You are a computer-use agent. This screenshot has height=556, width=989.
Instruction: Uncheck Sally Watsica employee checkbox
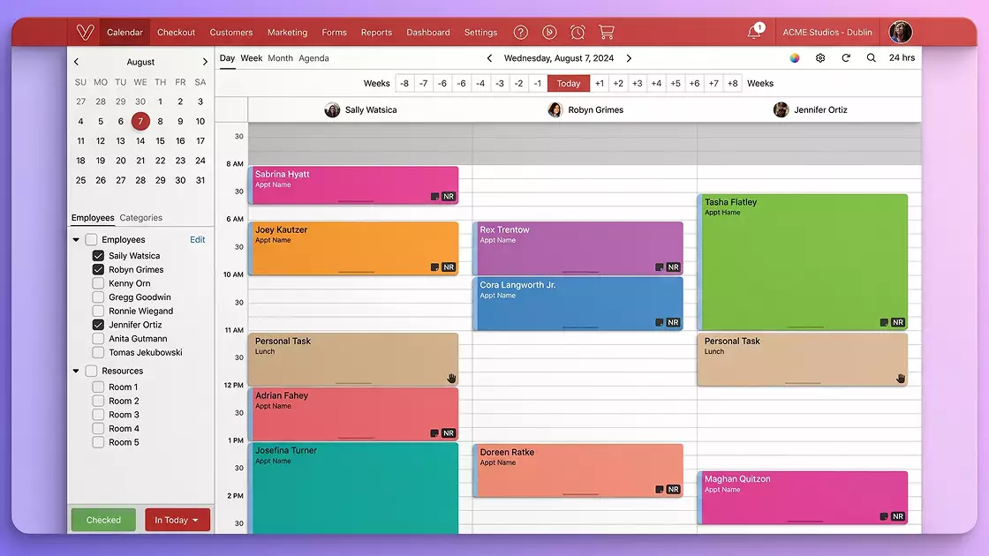tap(98, 255)
